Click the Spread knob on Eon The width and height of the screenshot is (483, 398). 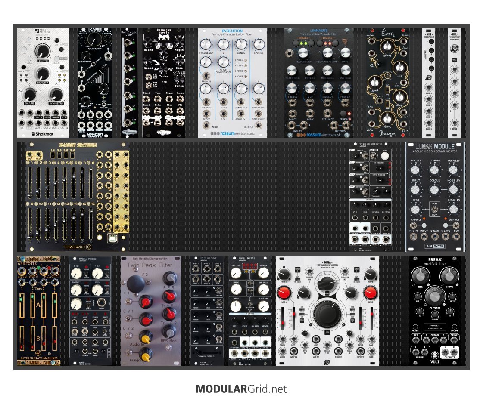(x=374, y=82)
